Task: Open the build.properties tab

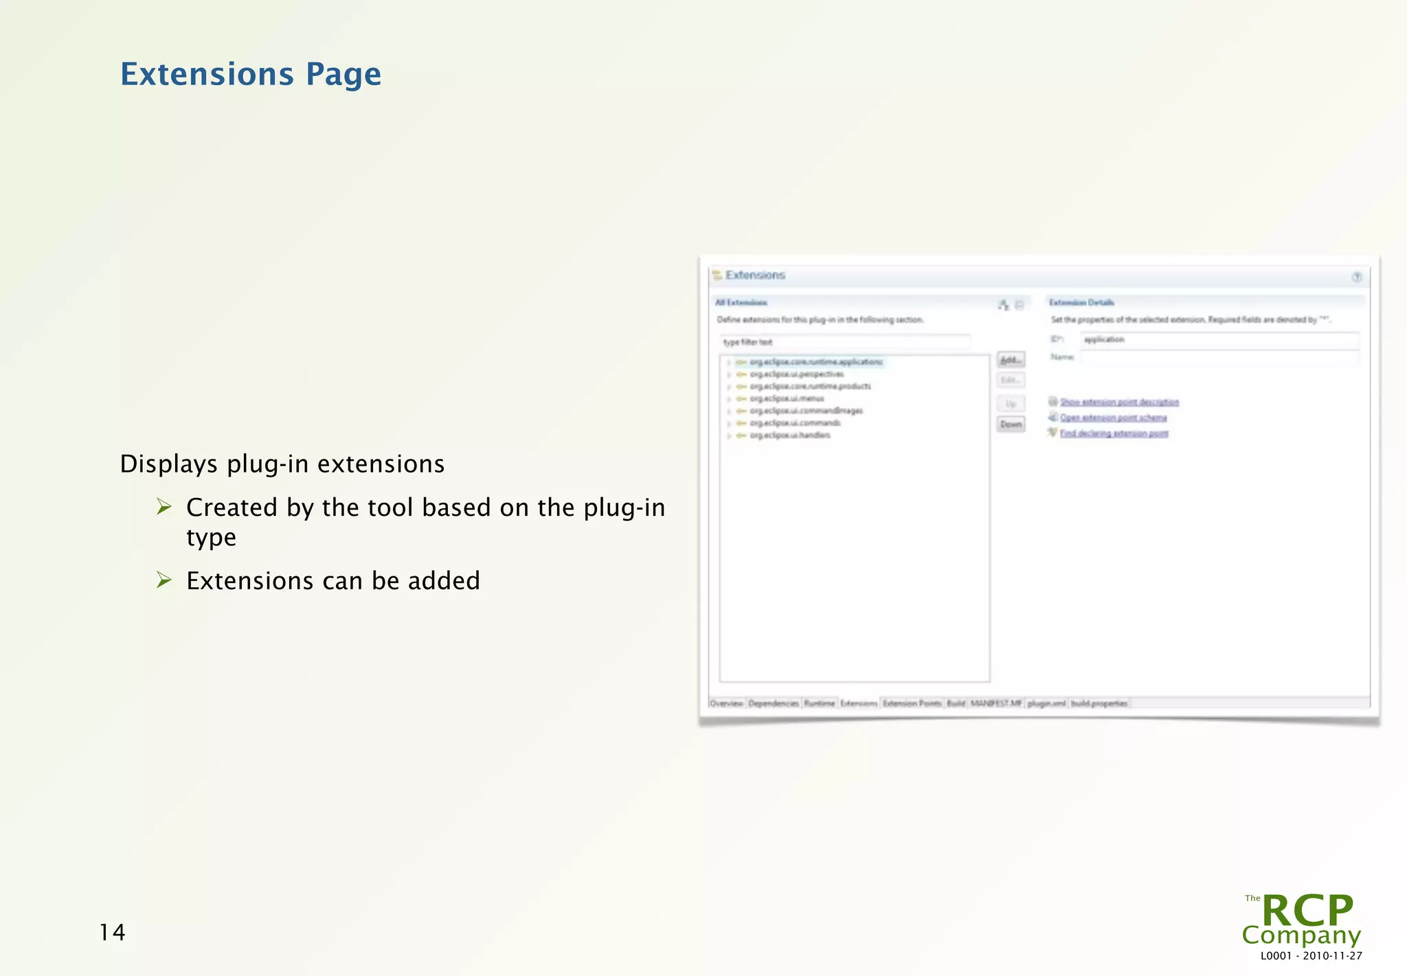Action: coord(1099,703)
